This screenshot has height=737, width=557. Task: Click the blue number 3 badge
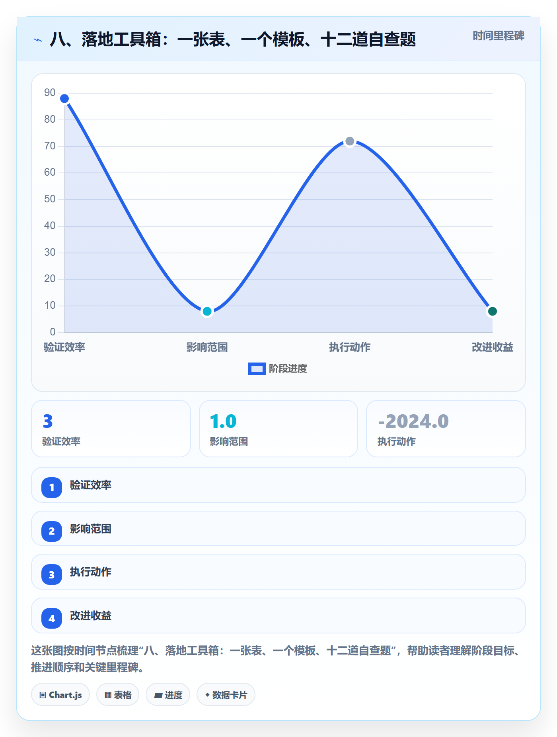(52, 574)
